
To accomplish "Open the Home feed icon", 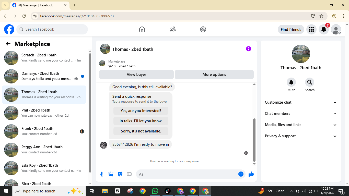I will 142,29.
